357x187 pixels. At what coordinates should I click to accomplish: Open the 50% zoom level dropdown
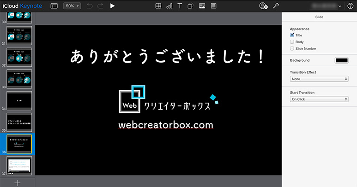72,6
